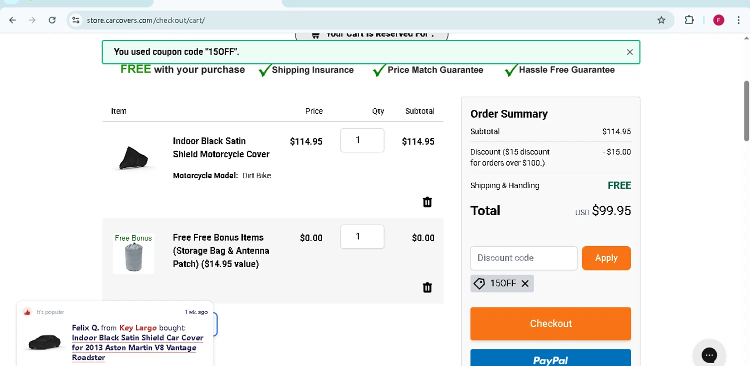Click the Apply discount button
Image resolution: width=750 pixels, height=366 pixels.
606,258
